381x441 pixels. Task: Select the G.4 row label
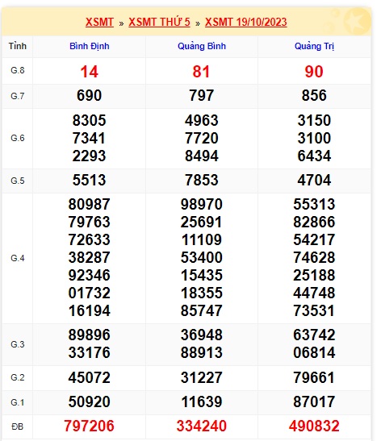(x=18, y=258)
